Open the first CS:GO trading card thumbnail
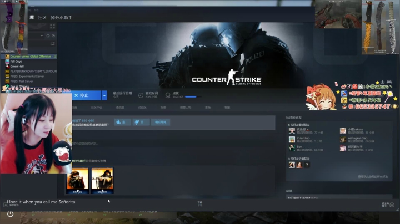The width and height of the screenshot is (400, 224). coord(78,181)
